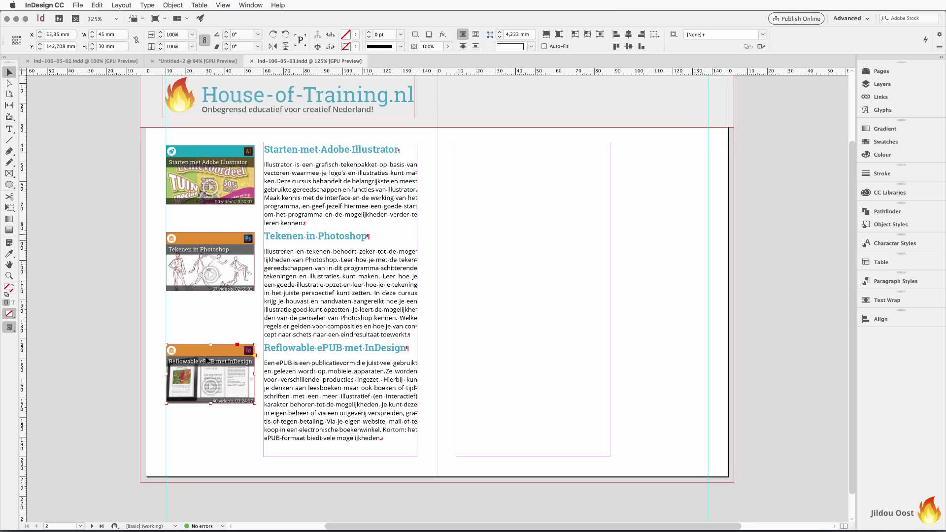Open Adobe Stock via St icon
The width and height of the screenshot is (946, 532).
point(75,18)
